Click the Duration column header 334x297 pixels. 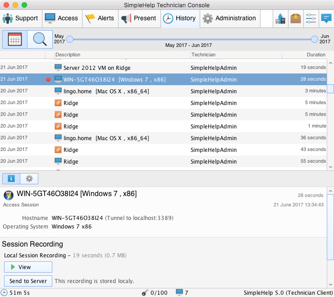click(304, 55)
